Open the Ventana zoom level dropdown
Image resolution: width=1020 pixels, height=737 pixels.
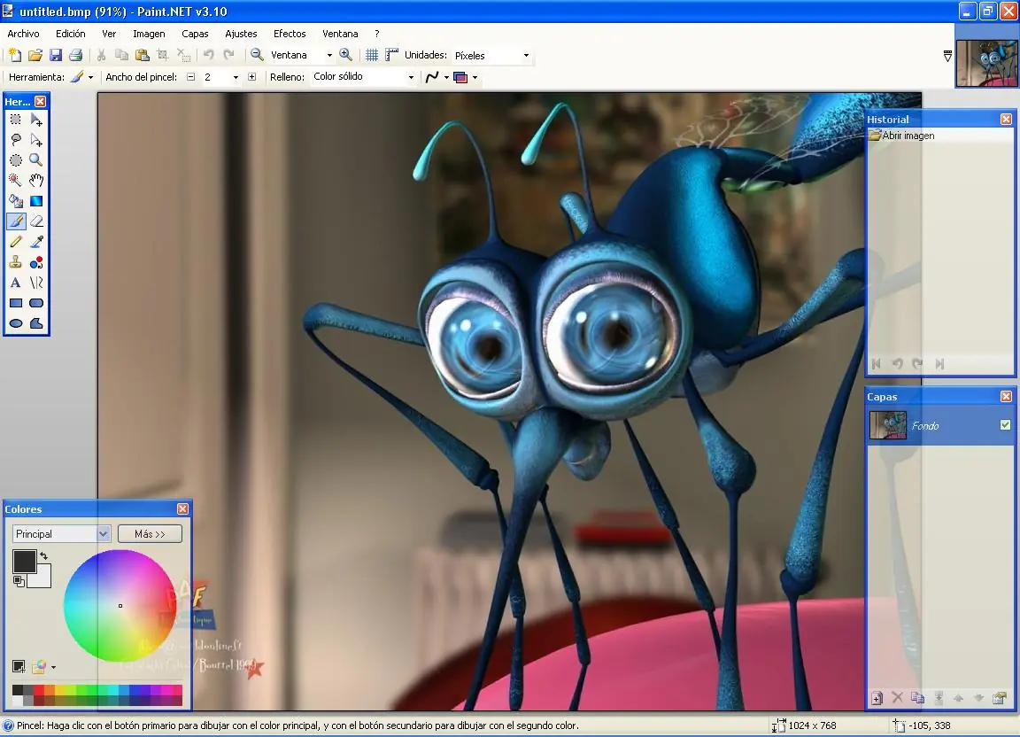(329, 55)
